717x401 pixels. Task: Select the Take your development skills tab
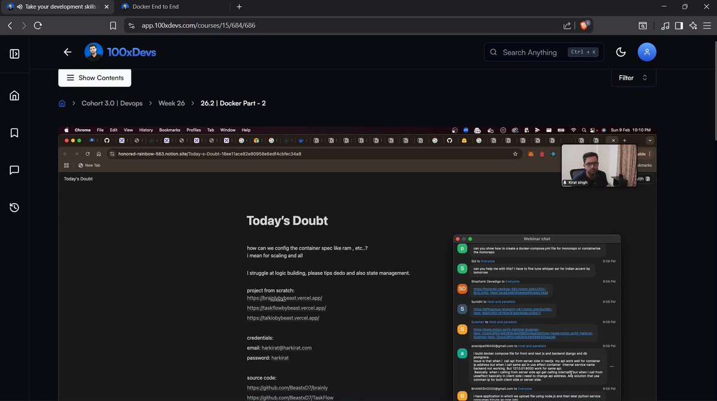coord(58,7)
